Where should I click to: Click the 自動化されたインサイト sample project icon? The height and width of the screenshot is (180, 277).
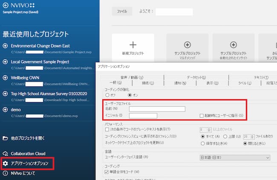point(234,45)
